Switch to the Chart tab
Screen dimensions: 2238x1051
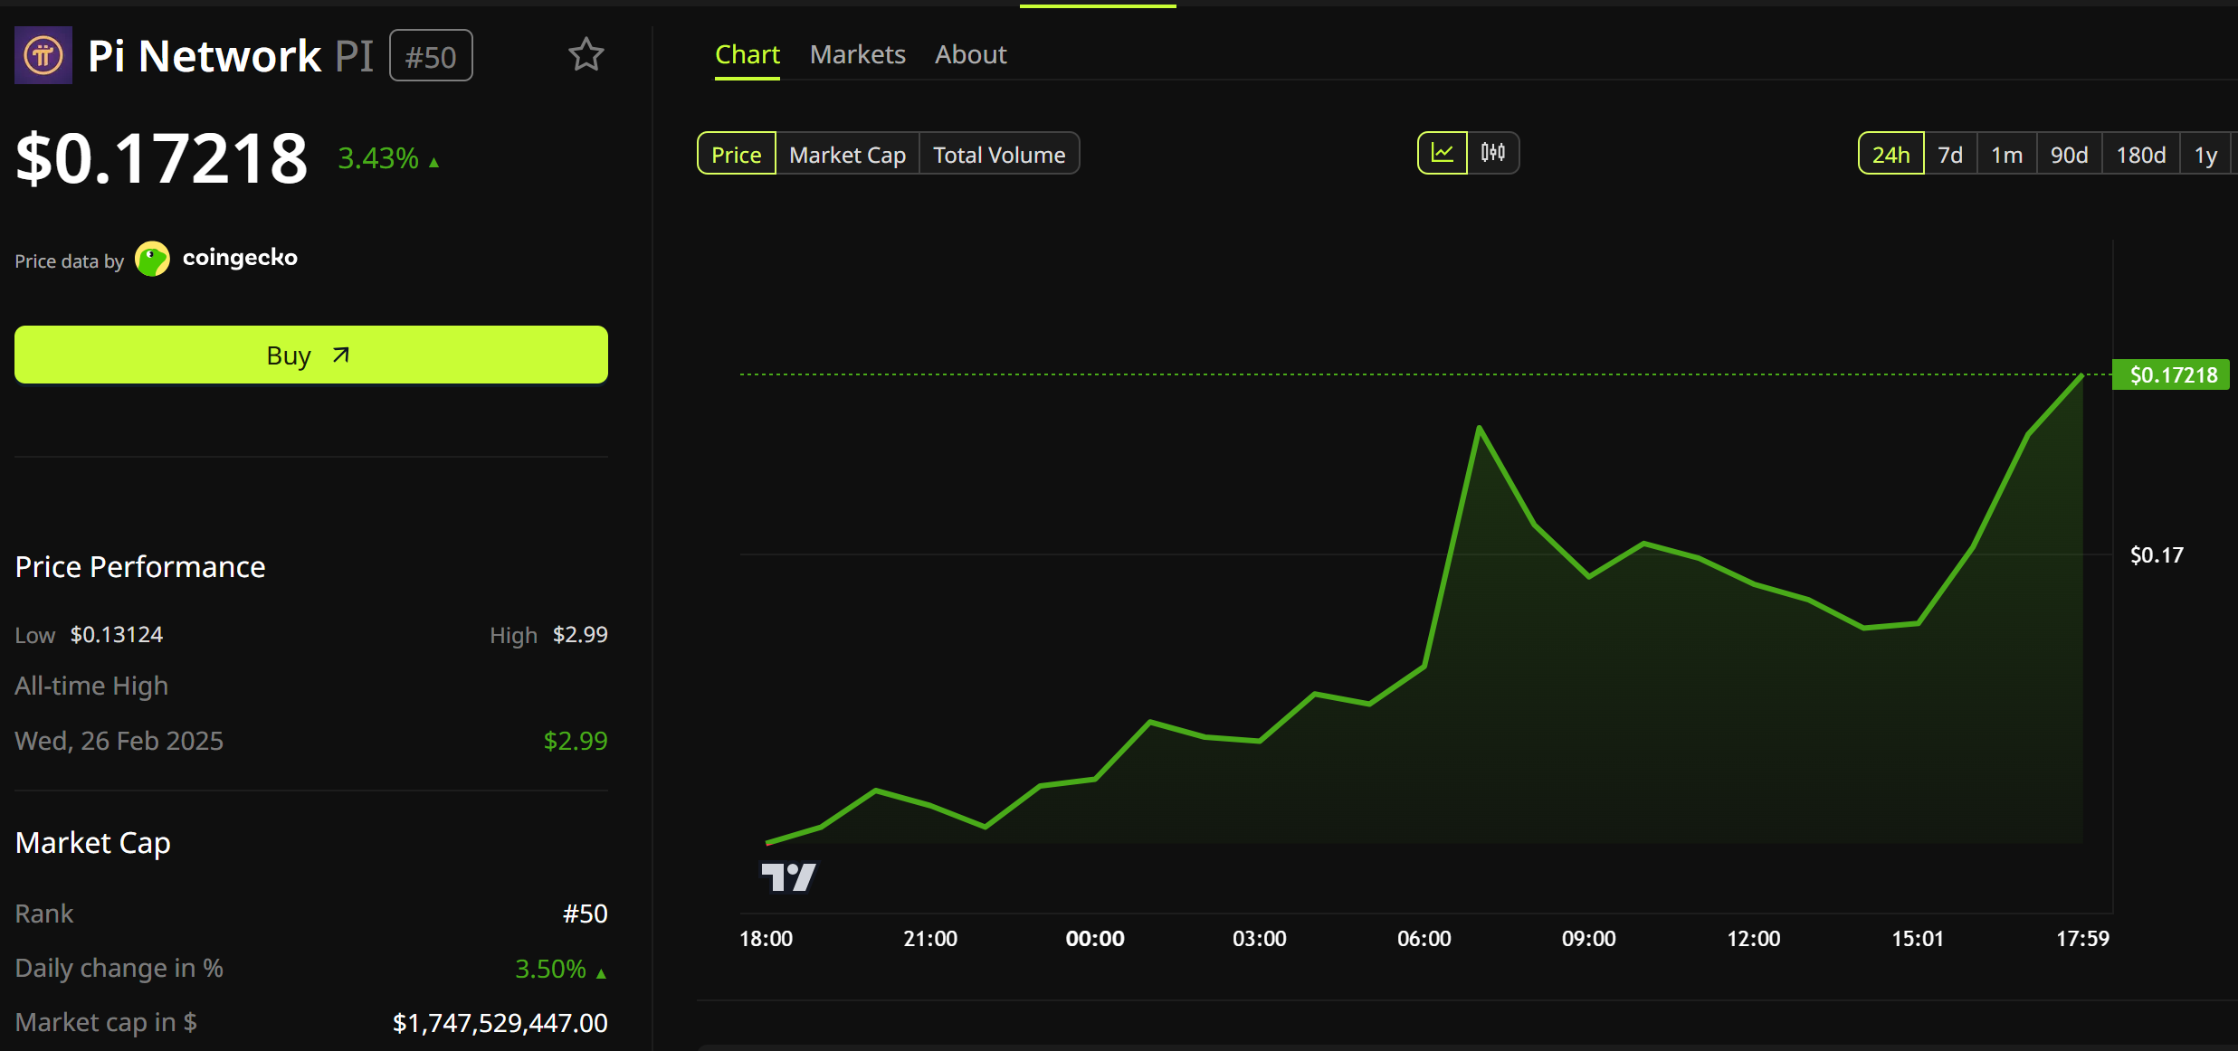(748, 54)
